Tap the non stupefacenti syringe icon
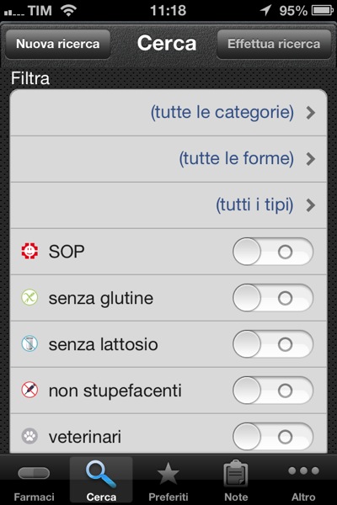Screen dimensions: 337x505 (29, 390)
